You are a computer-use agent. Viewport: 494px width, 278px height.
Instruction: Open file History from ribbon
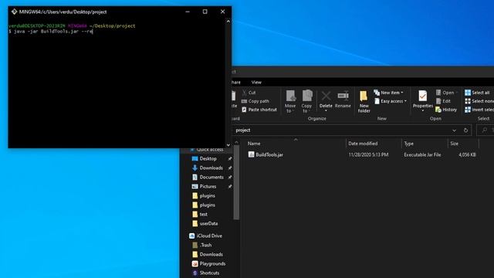[x=446, y=110]
